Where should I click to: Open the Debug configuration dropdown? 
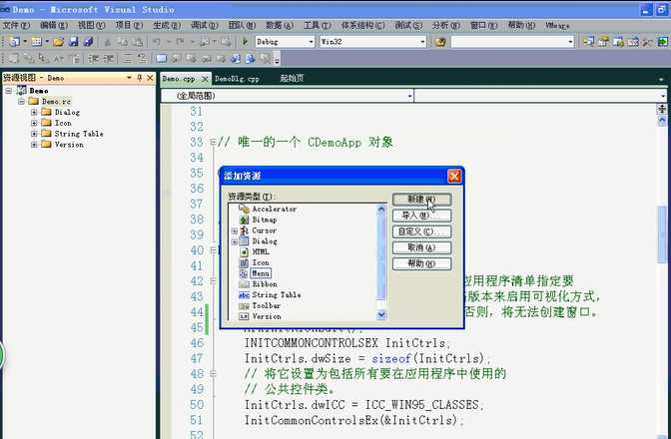coord(312,42)
